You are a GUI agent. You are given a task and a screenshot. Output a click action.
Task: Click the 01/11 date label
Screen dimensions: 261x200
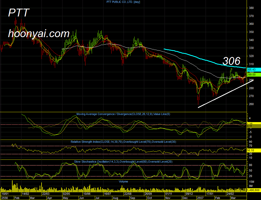(169, 194)
